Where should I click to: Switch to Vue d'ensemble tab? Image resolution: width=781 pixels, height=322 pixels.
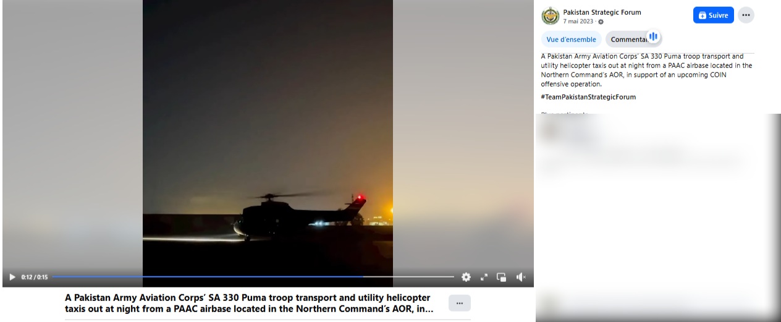571,40
